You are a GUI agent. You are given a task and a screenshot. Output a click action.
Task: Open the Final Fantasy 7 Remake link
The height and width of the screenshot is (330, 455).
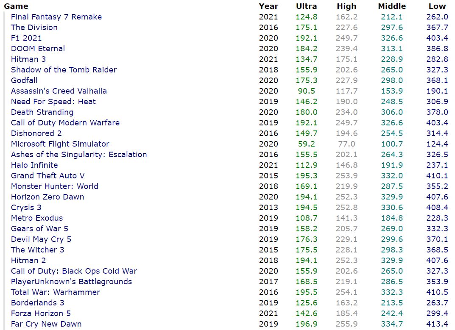point(56,17)
